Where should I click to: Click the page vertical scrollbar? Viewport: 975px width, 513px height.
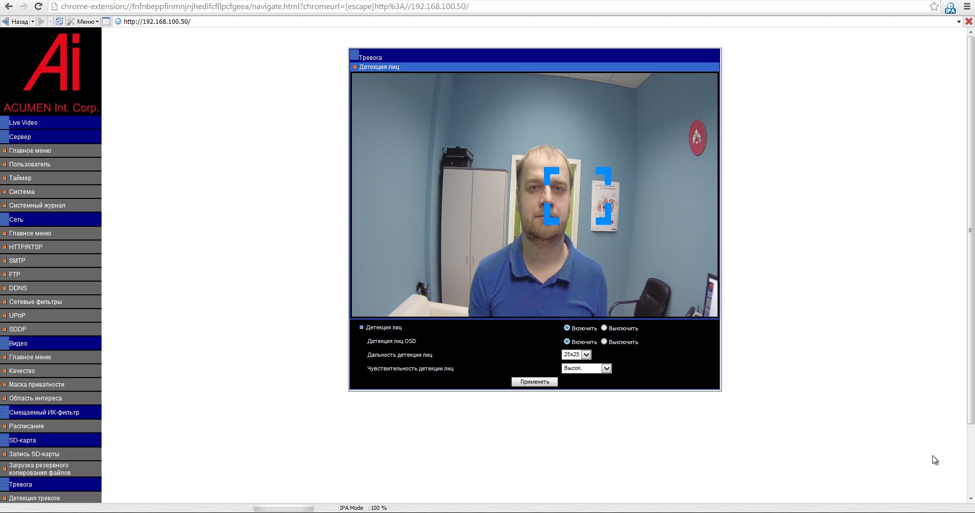(x=970, y=230)
